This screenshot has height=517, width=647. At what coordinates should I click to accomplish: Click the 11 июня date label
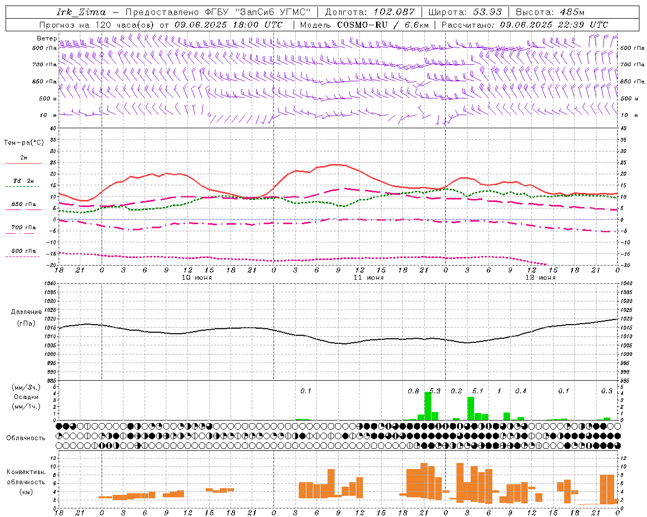[368, 277]
